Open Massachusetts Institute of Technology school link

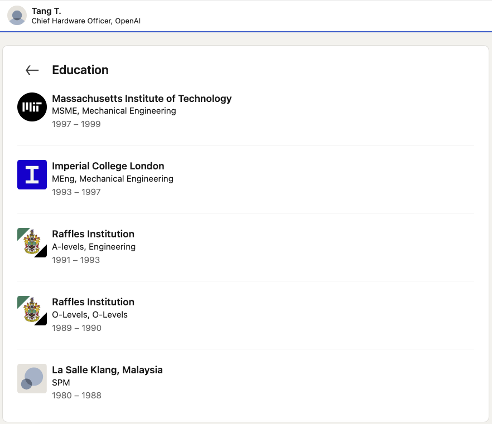[142, 99]
